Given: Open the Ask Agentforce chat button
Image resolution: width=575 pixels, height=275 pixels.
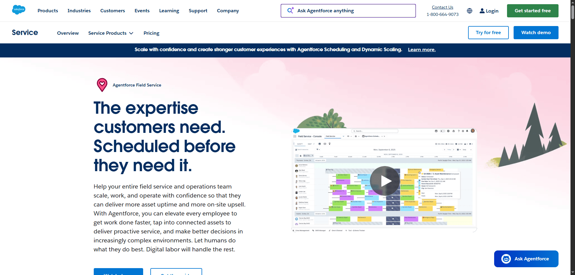Looking at the screenshot, I should tap(526, 259).
